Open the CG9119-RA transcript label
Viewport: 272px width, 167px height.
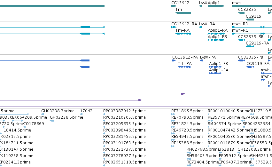click(x=257, y=43)
